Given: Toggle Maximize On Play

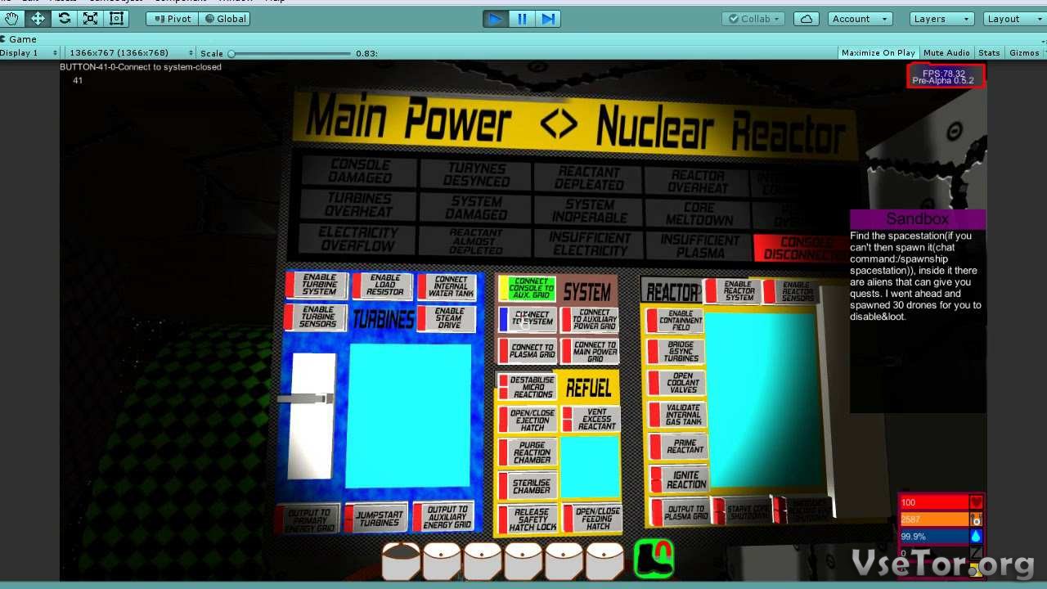Looking at the screenshot, I should pyautogui.click(x=878, y=53).
